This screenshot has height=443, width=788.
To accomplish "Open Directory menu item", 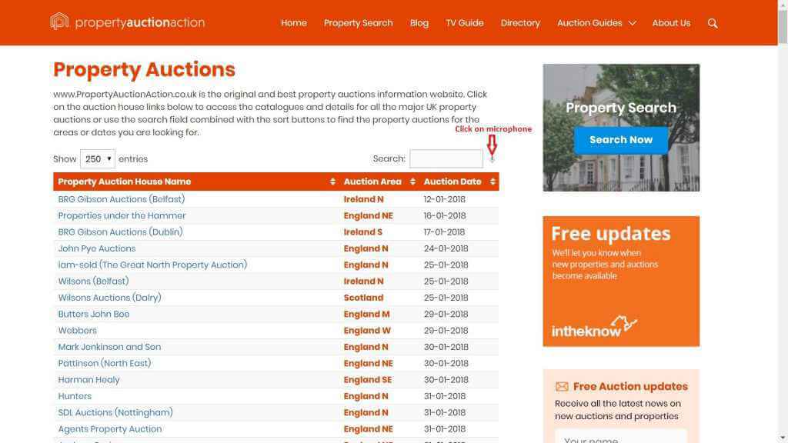I will pyautogui.click(x=520, y=23).
